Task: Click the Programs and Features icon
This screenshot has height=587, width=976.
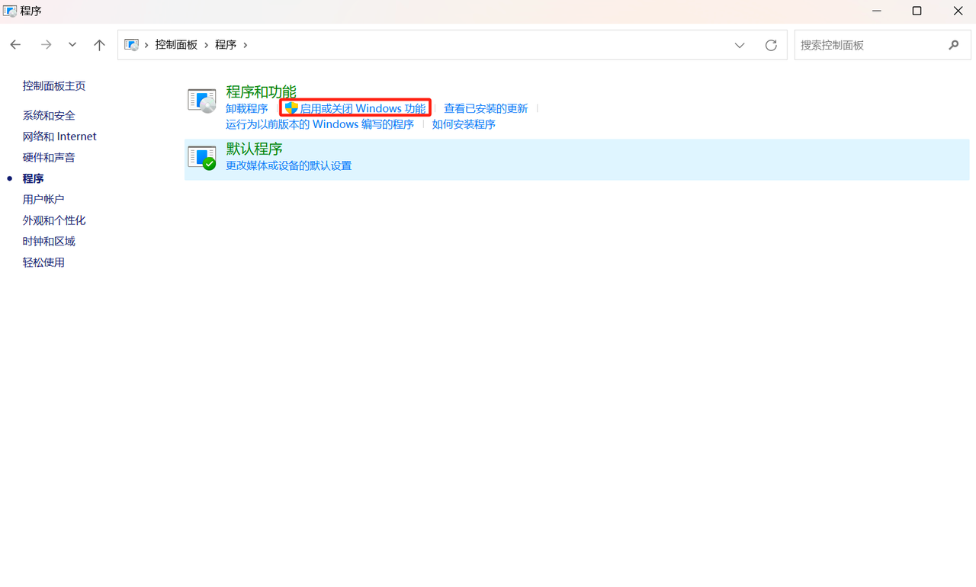Action: click(x=202, y=100)
